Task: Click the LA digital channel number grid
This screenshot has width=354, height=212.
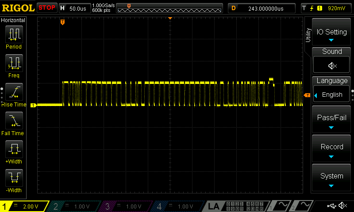Action: pos(245,206)
